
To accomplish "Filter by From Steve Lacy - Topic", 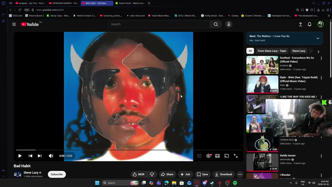I will (x=272, y=51).
